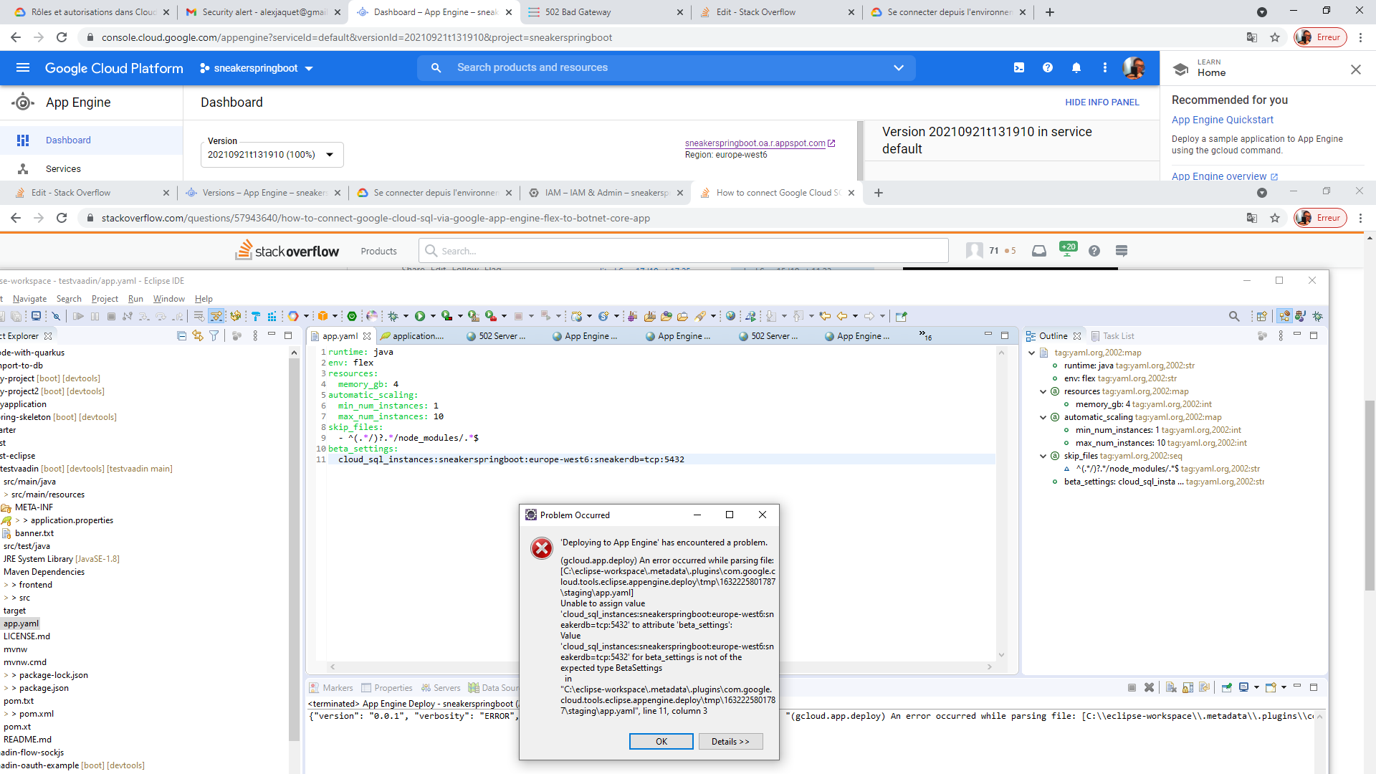The width and height of the screenshot is (1376, 774).
Task: Collapse All in Project Explorer toolbar
Action: point(181,335)
